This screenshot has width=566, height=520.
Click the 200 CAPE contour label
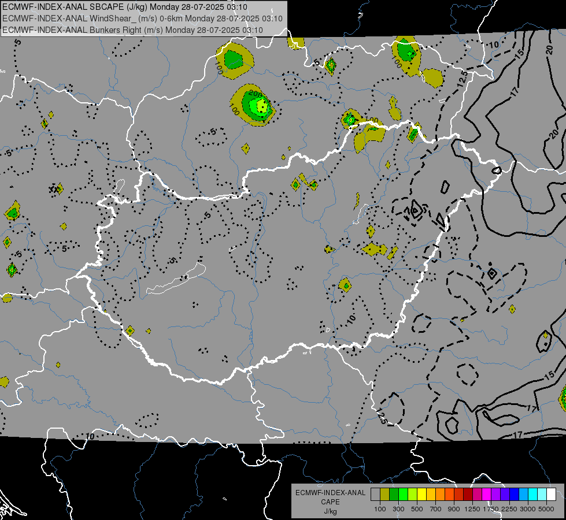tap(255, 94)
